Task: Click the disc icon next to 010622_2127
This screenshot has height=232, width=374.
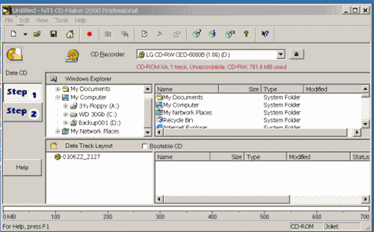Action: click(x=57, y=157)
